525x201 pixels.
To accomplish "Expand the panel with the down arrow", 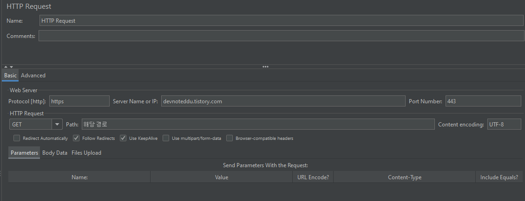I will [x=12, y=67].
